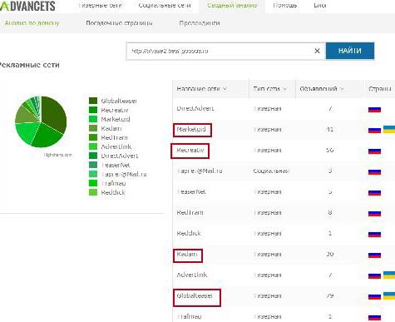Sort by network type column arrow
The image size is (395, 322).
[x=284, y=89]
